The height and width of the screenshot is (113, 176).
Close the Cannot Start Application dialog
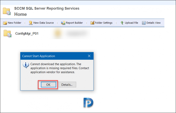click(x=89, y=56)
